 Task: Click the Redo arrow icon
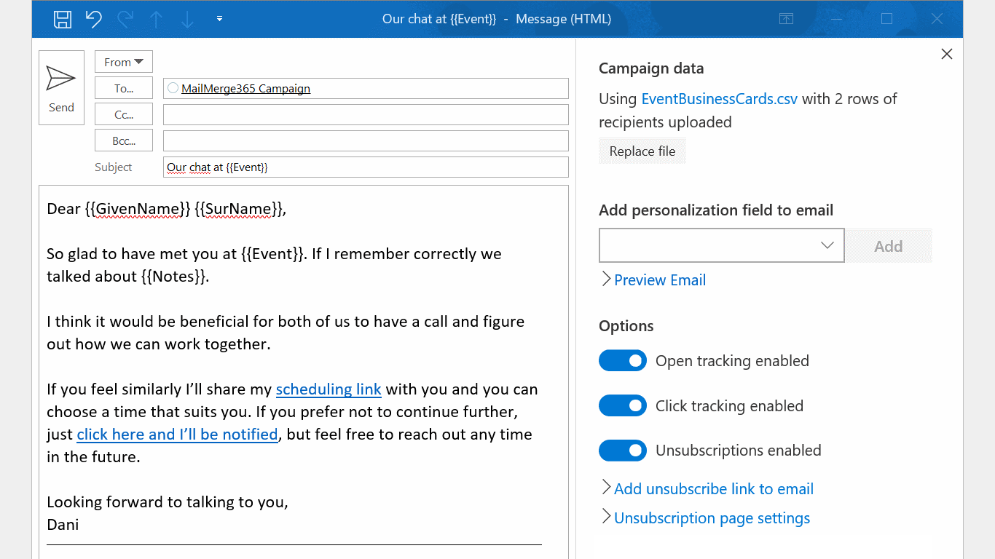pyautogui.click(x=125, y=19)
